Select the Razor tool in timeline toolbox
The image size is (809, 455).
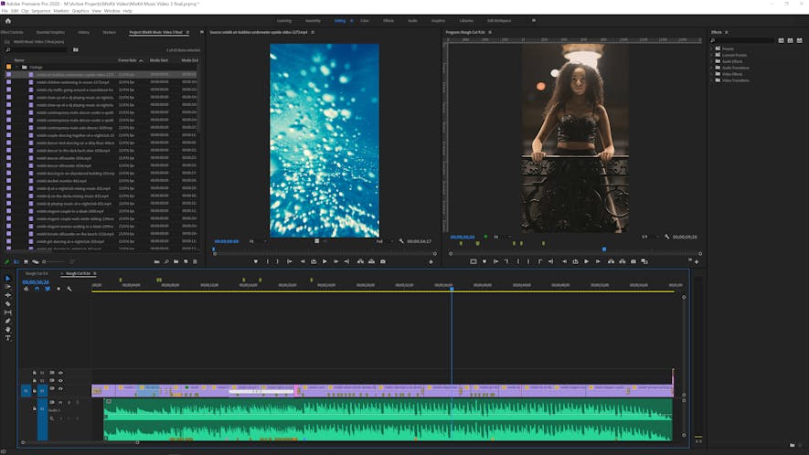point(8,303)
